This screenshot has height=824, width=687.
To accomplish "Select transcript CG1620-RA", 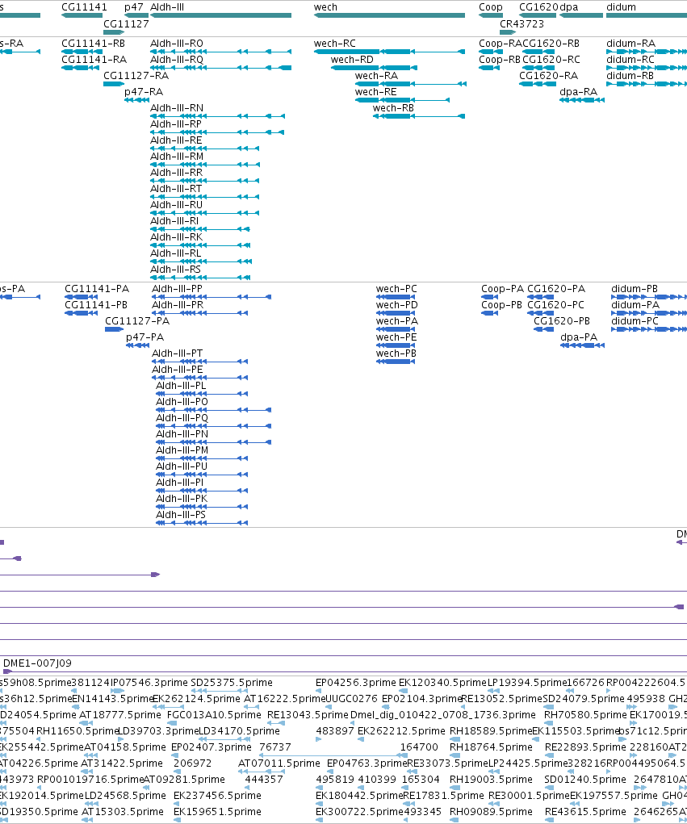I will (549, 76).
